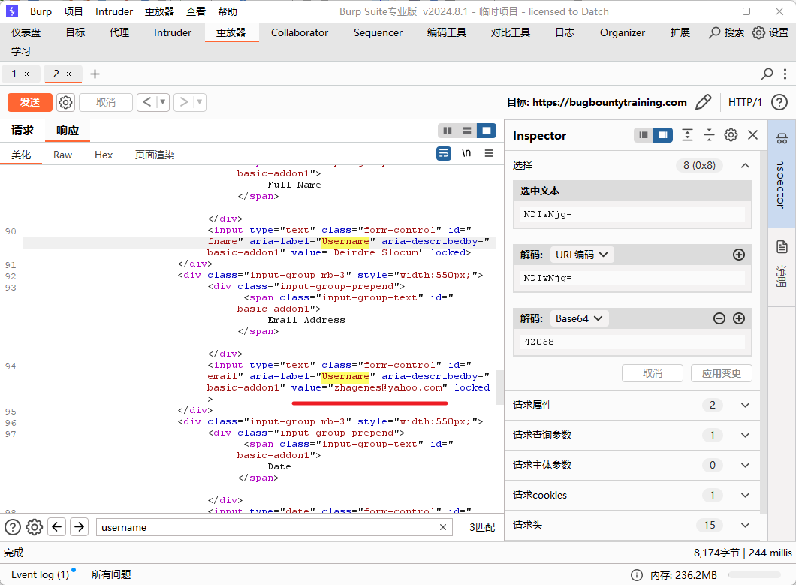796x585 pixels.
Task: Switch Inspector to right-docked layout
Action: (663, 135)
